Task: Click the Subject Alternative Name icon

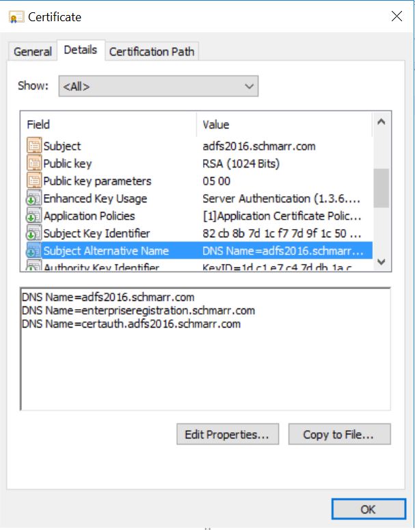Action: click(34, 251)
